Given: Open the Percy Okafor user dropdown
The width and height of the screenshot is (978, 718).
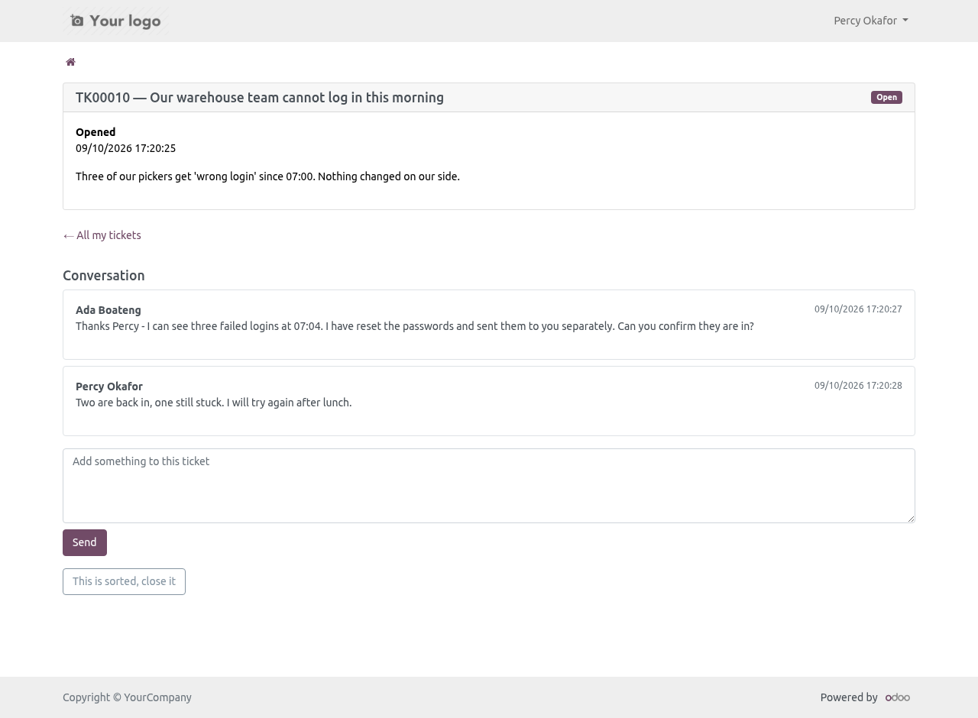Looking at the screenshot, I should coord(871,21).
